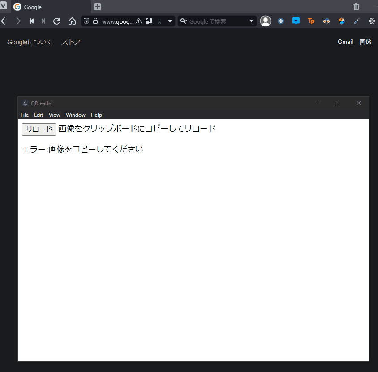The width and height of the screenshot is (378, 372).
Task: Go forward to next page
Action: [18, 21]
